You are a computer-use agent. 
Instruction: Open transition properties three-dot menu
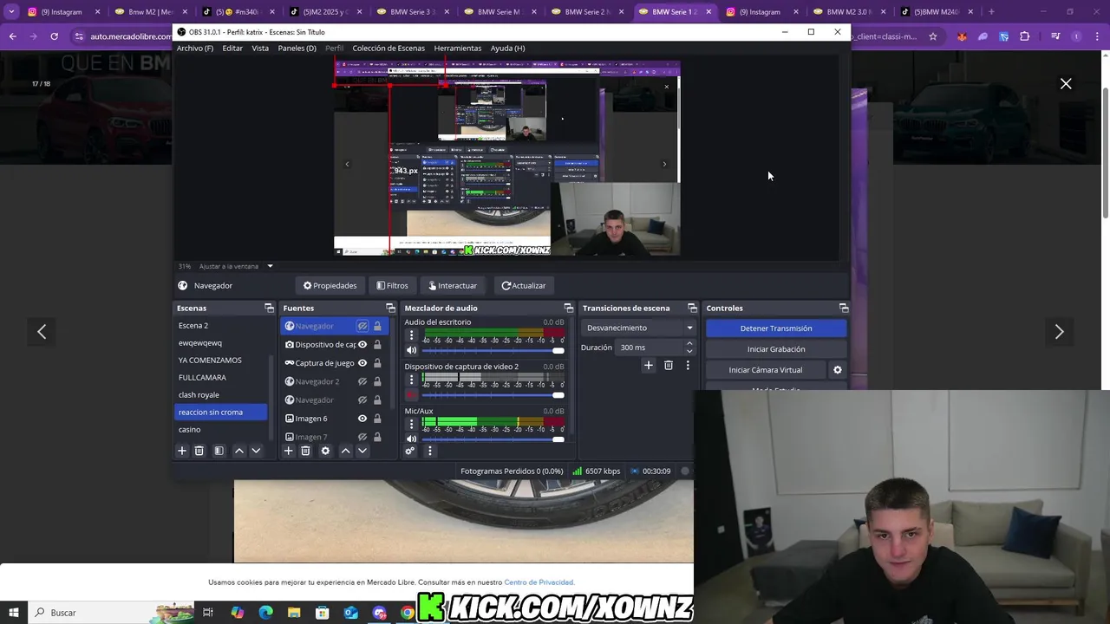pos(688,366)
